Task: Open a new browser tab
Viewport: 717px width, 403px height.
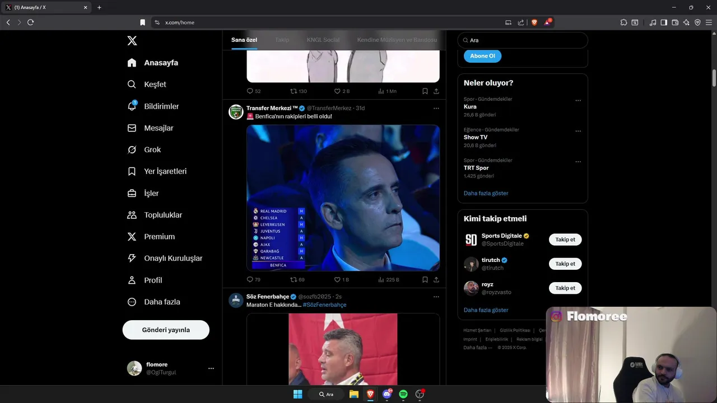Action: pos(99,7)
